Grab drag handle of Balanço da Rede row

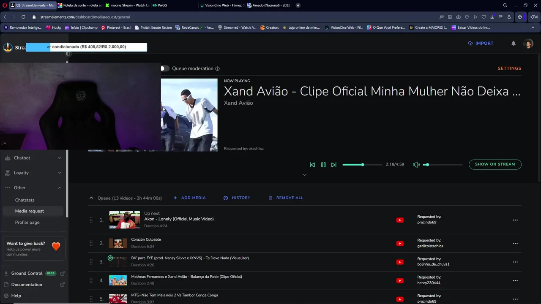[x=91, y=280]
